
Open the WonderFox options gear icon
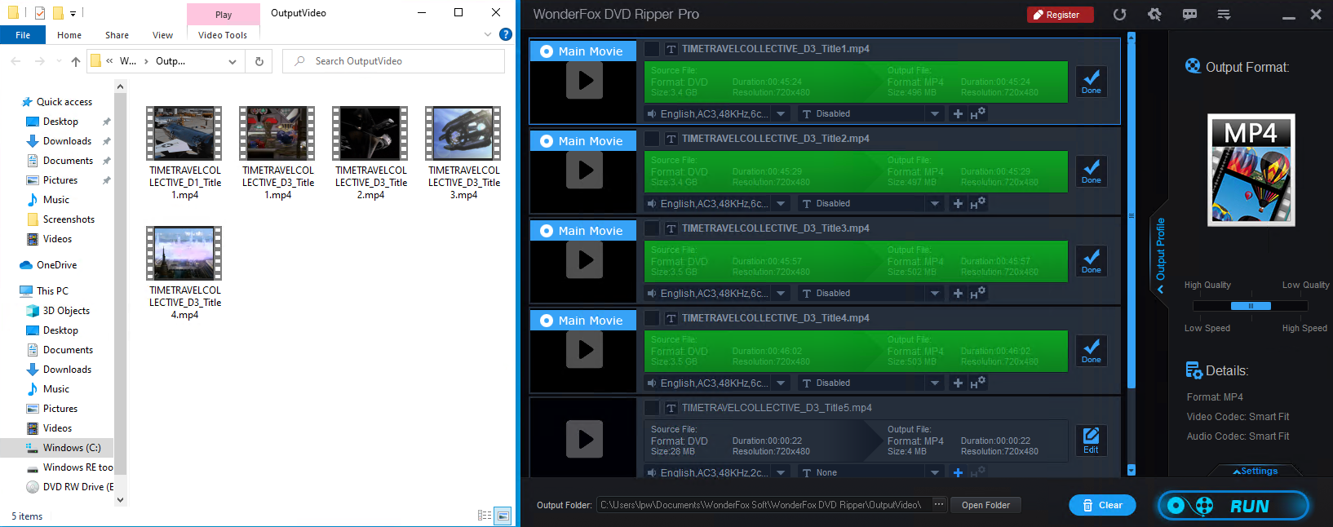tap(1154, 15)
